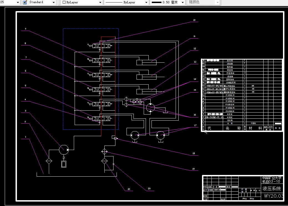This screenshot has height=206, width=288.
Task: Select the swing motor circle at callout 15
Action: pyautogui.click(x=150, y=108)
